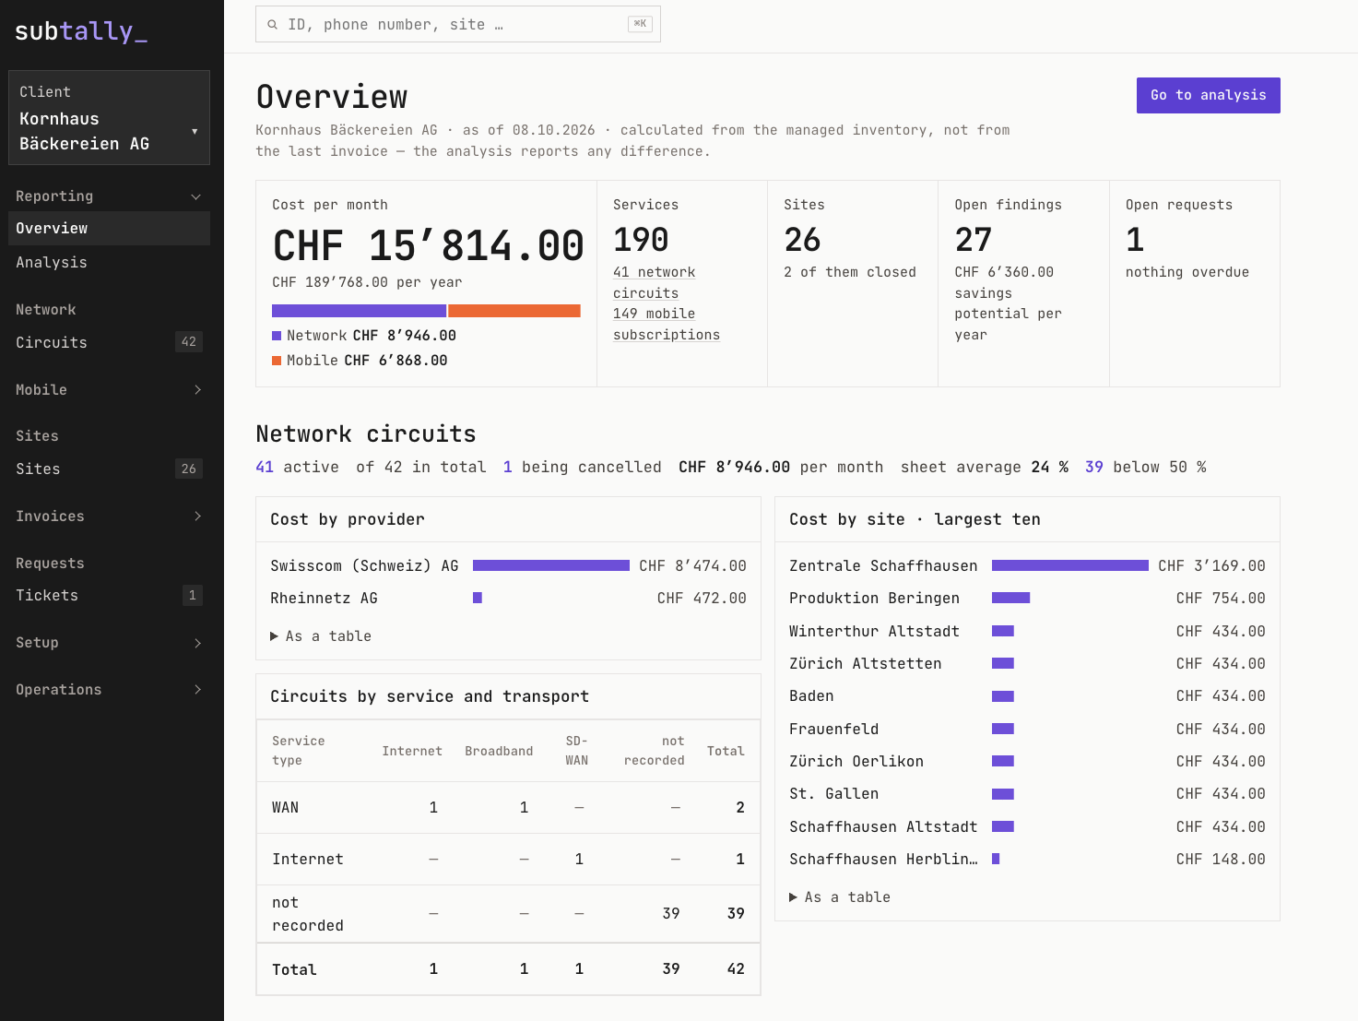Expand the Operations section

(109, 689)
